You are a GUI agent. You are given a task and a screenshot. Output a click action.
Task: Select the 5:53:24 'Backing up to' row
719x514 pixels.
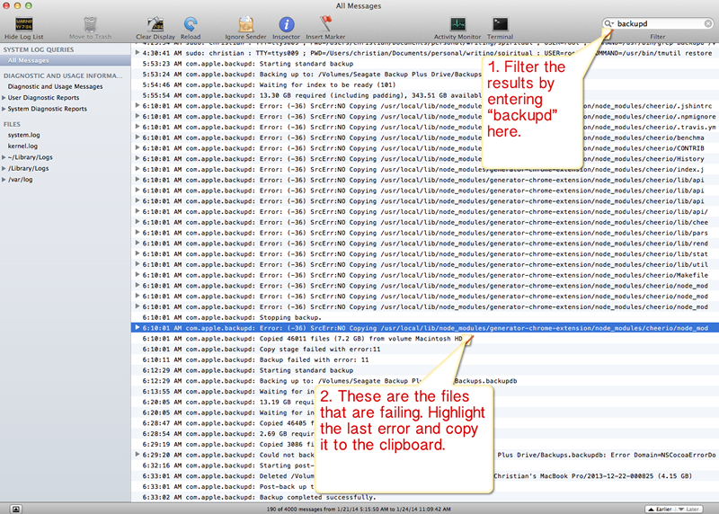point(424,75)
